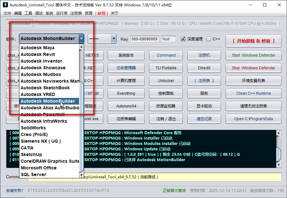Pick SQL Server from the list
Screen dimensions: 287x198
point(49,174)
